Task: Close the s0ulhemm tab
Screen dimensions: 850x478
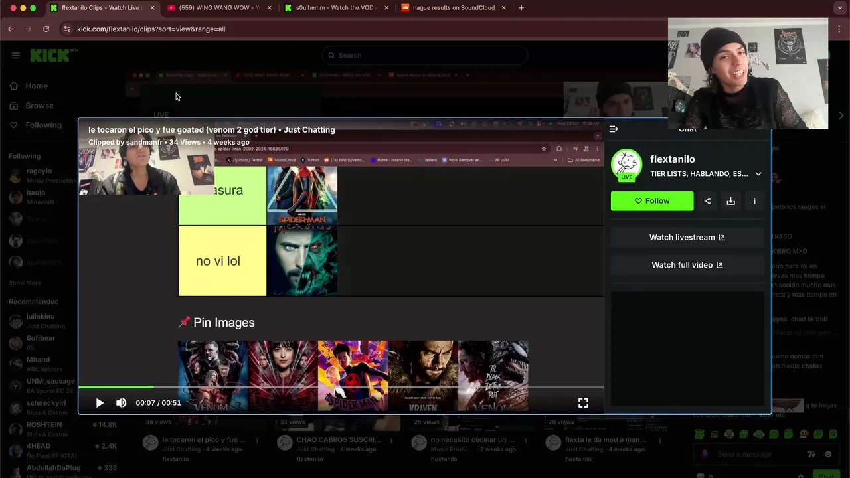Action: 386,8
